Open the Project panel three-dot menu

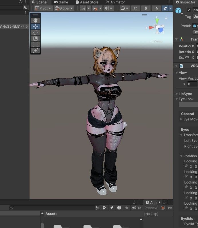pos(139,202)
